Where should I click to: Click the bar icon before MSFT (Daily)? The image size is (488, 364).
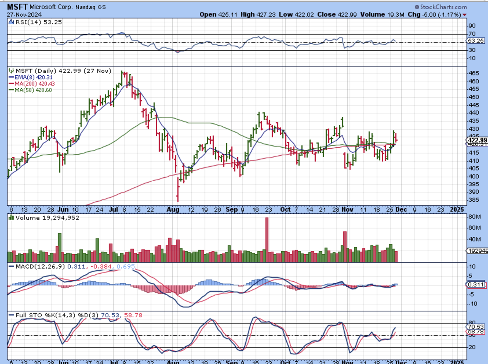[x=11, y=71]
